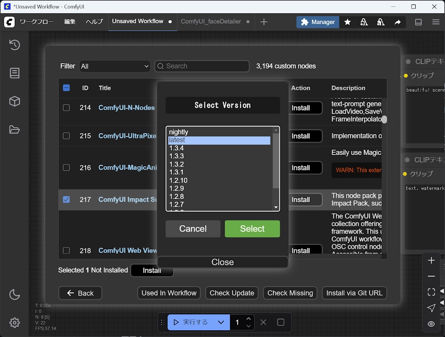Decrease batch count stepper arrow
The height and width of the screenshot is (337, 445).
(x=249, y=326)
